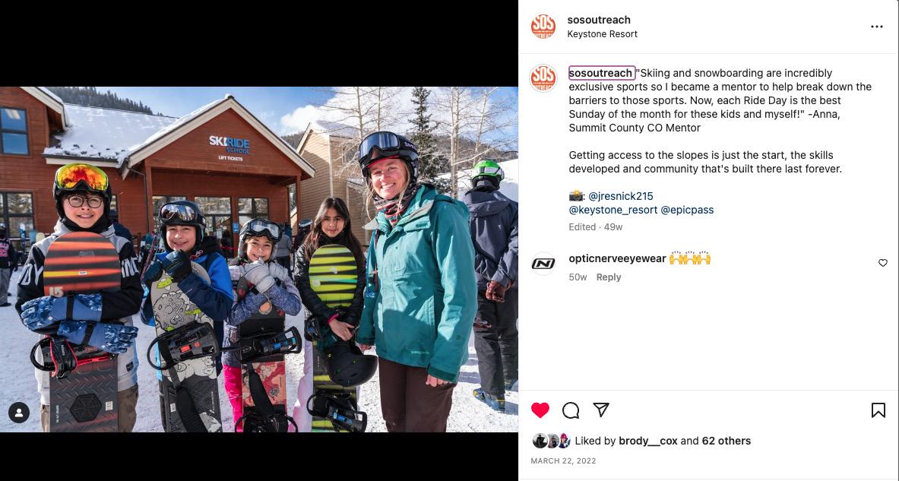Open the SOS profile avatar in header
Viewport: 899px width, 481px height.
[x=543, y=27]
